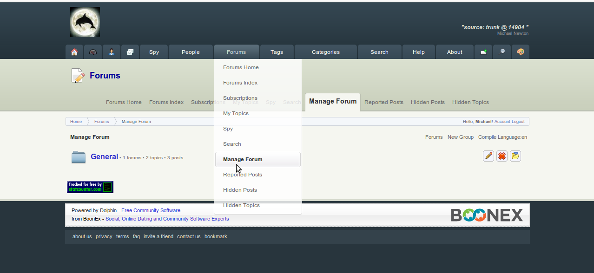Click the profile person icon in navigation bar
594x273 pixels.
112,52
